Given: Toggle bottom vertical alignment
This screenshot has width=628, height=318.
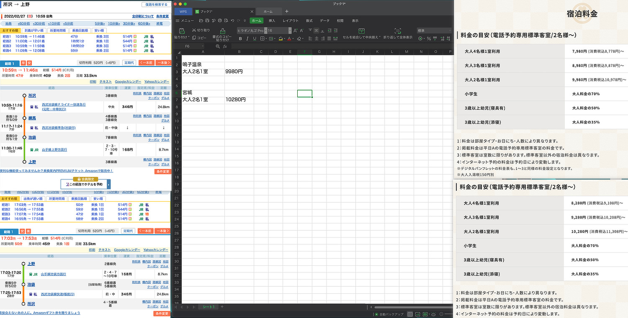Looking at the screenshot, I should click(x=322, y=31).
